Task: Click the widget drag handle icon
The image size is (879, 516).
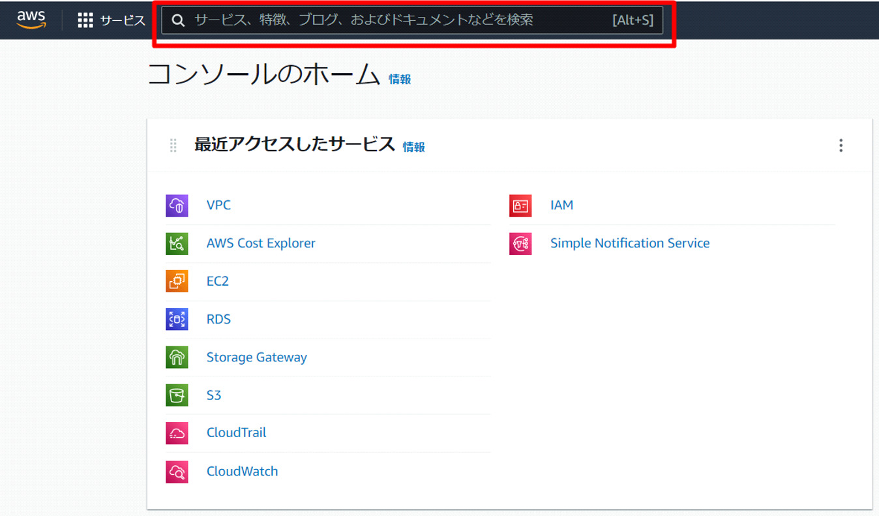Action: pos(173,145)
